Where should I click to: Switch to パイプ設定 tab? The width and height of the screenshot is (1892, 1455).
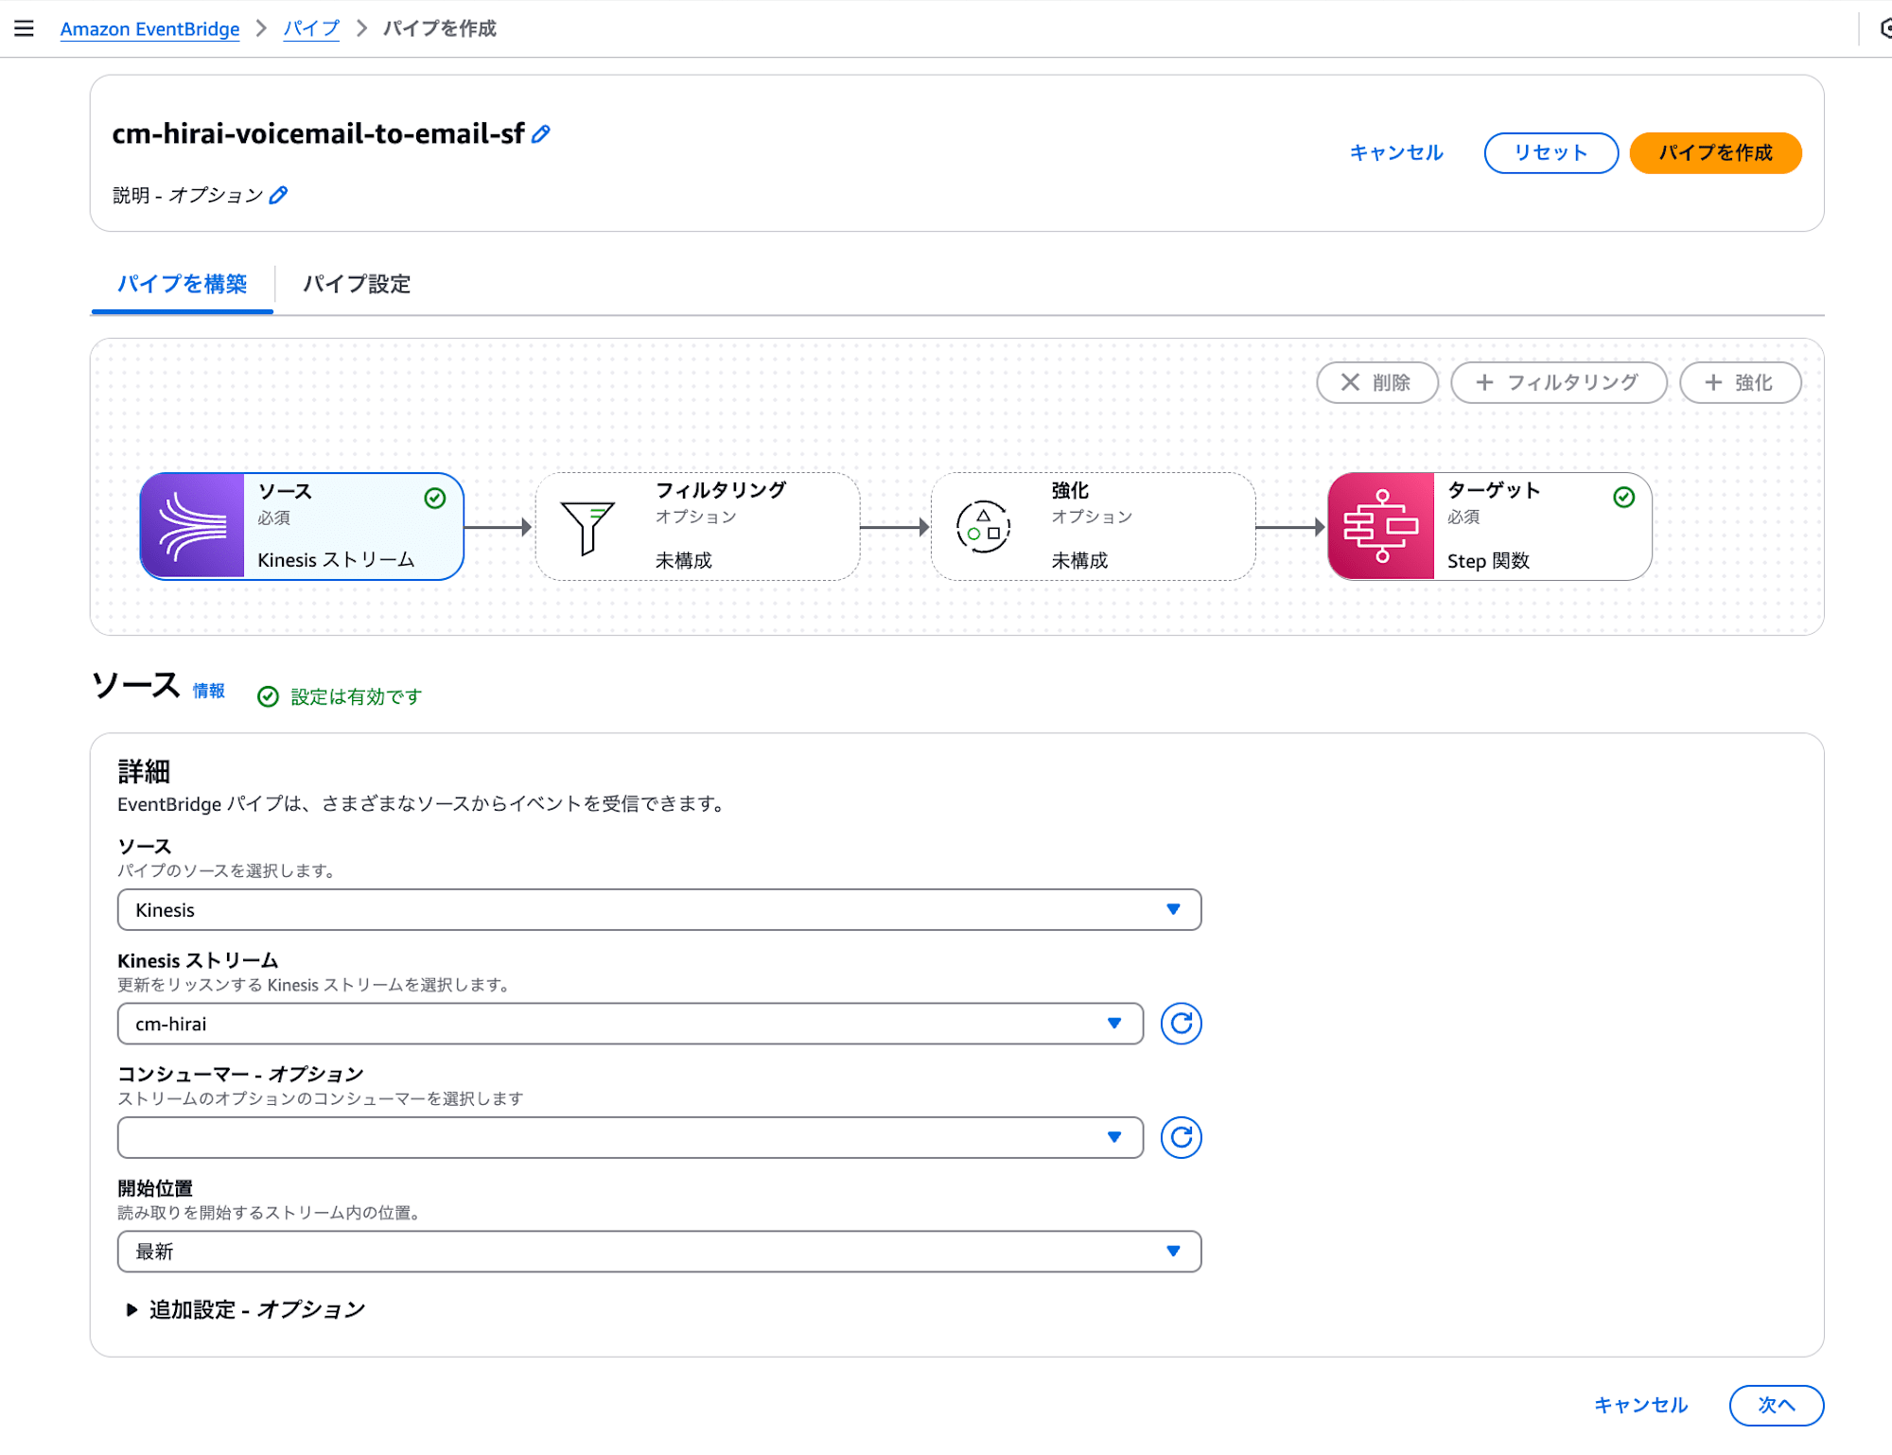point(357,284)
